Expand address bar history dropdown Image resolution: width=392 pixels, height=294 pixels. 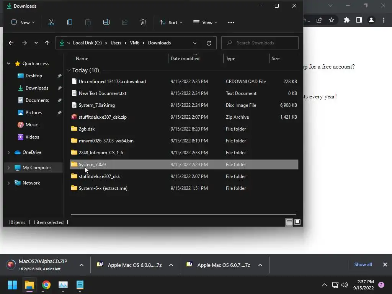pyautogui.click(x=195, y=43)
